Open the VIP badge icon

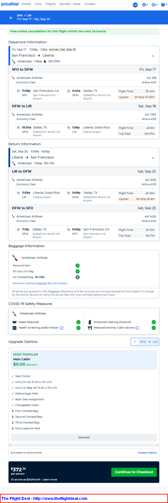coord(135,5)
